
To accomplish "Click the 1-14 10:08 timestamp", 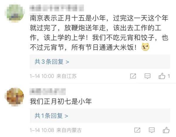I will (x=42, y=130).
